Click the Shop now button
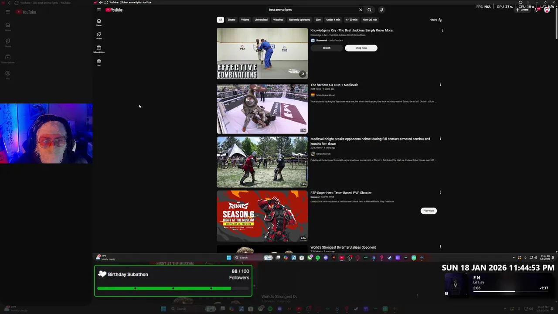This screenshot has width=558, height=314. (361, 48)
